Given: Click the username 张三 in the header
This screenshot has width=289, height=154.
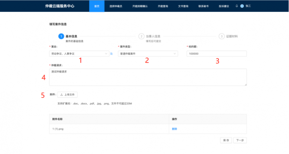Looking at the screenshot, I should 248,6.
